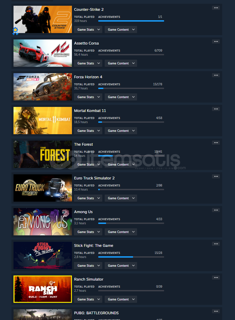Expand Game Content dropdown for Mortal Kombat 11
Screen dimensions: 235x320
121,130
